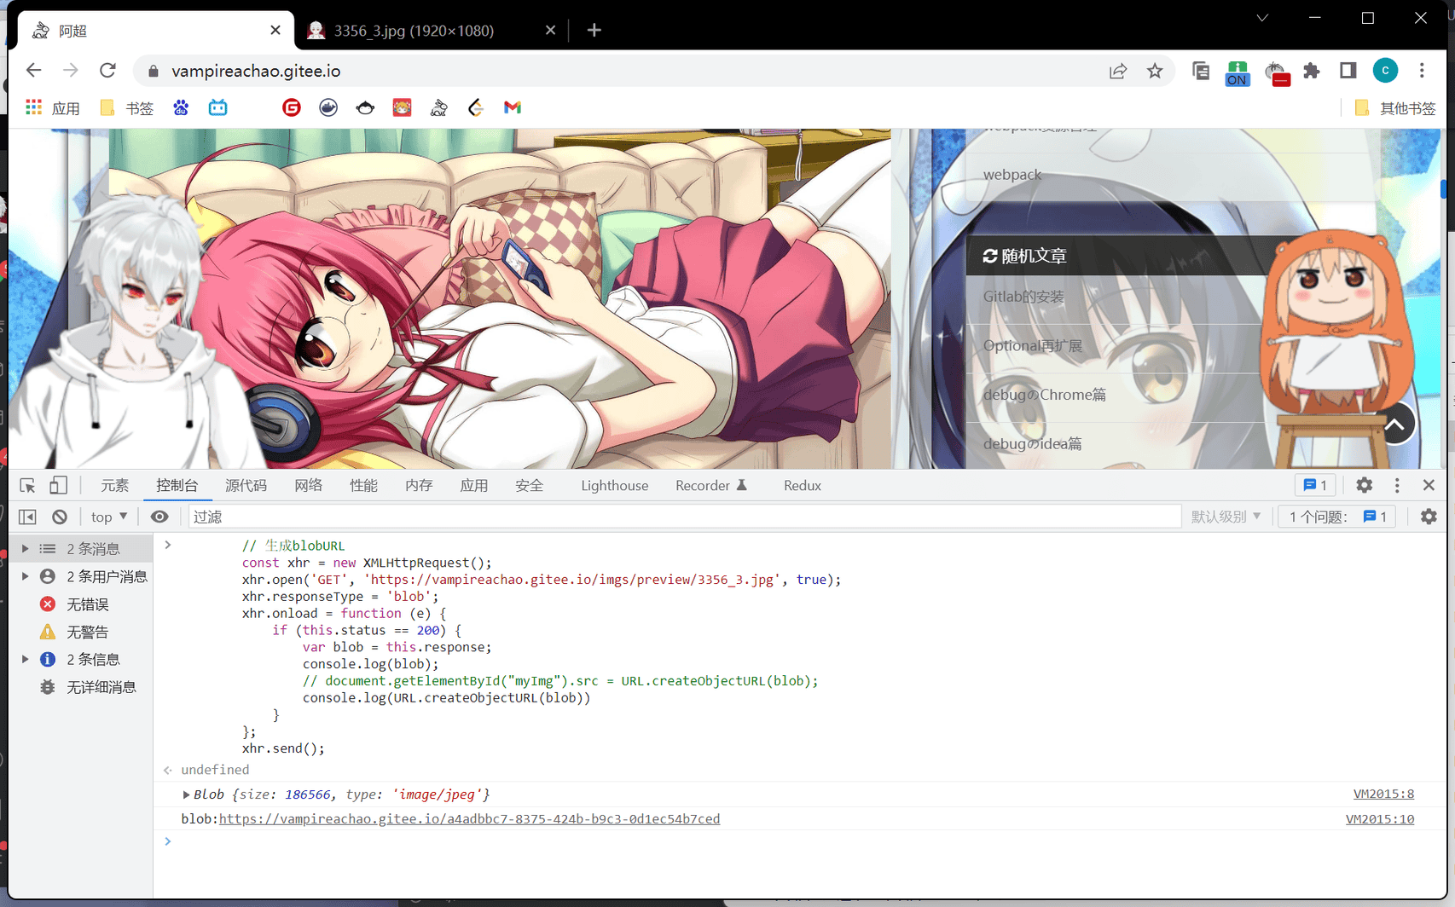Clear the console with the clear icon

tap(60, 517)
